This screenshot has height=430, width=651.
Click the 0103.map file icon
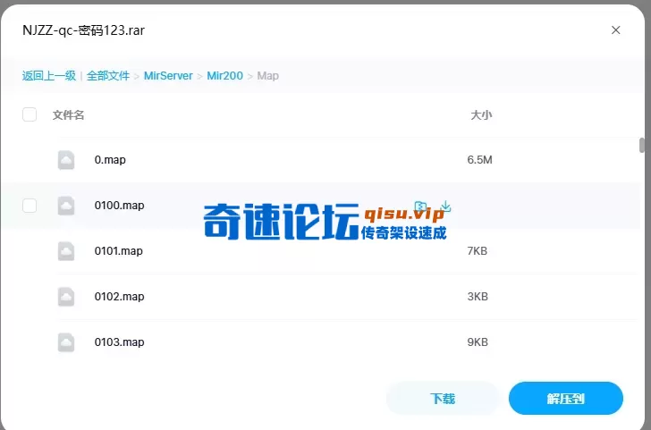[66, 343]
